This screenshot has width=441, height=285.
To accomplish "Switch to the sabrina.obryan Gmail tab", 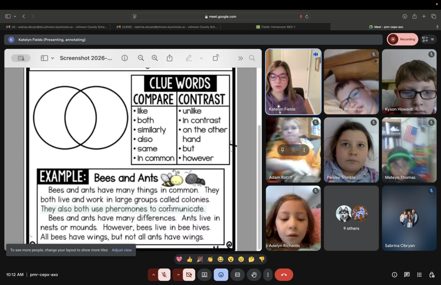I will (x=166, y=27).
